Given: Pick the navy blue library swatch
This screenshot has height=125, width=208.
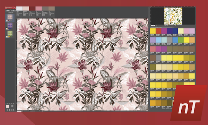Looking at the screenshot, I should point(175,31).
